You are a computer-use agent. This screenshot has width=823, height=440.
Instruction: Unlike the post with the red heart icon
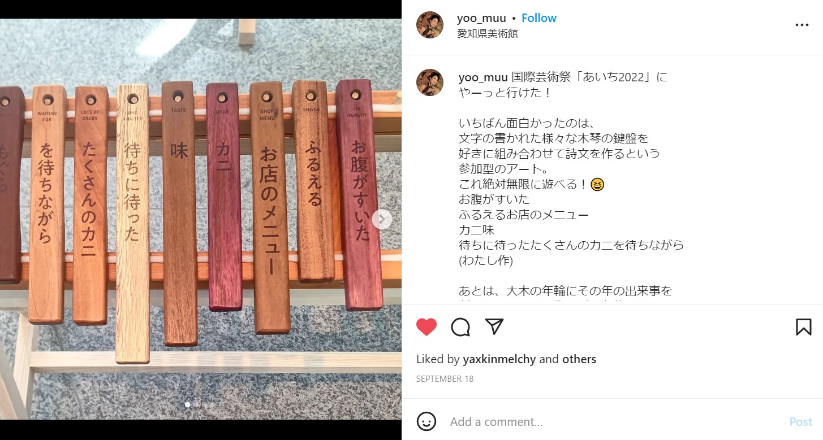point(426,327)
